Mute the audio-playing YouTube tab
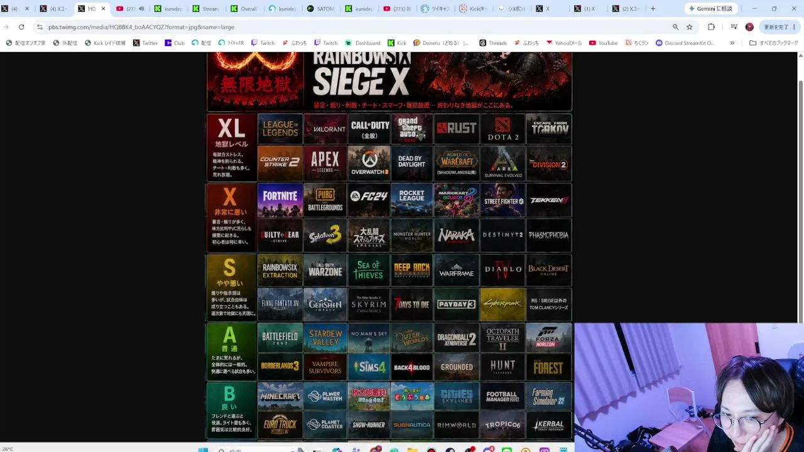Image resolution: width=804 pixels, height=452 pixels. [141, 9]
